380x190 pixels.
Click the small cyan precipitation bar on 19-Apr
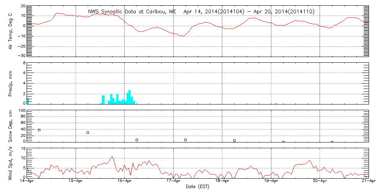tap(276, 104)
